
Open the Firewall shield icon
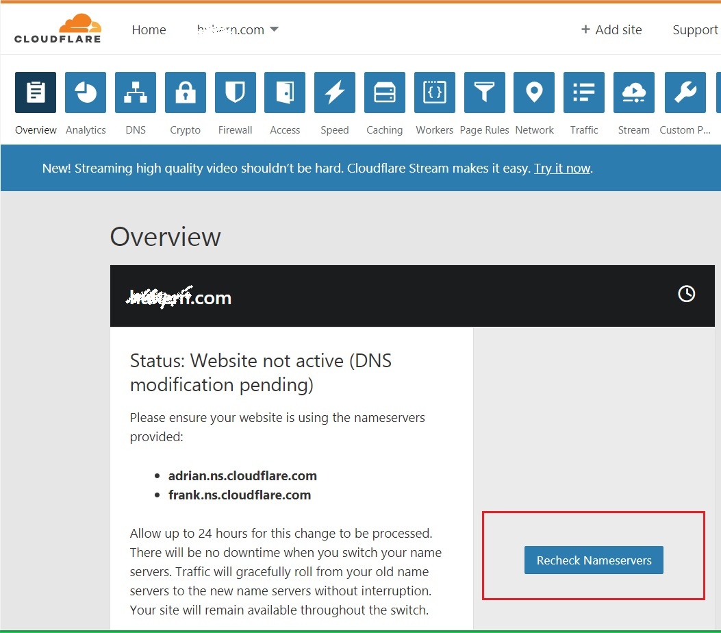(x=236, y=92)
